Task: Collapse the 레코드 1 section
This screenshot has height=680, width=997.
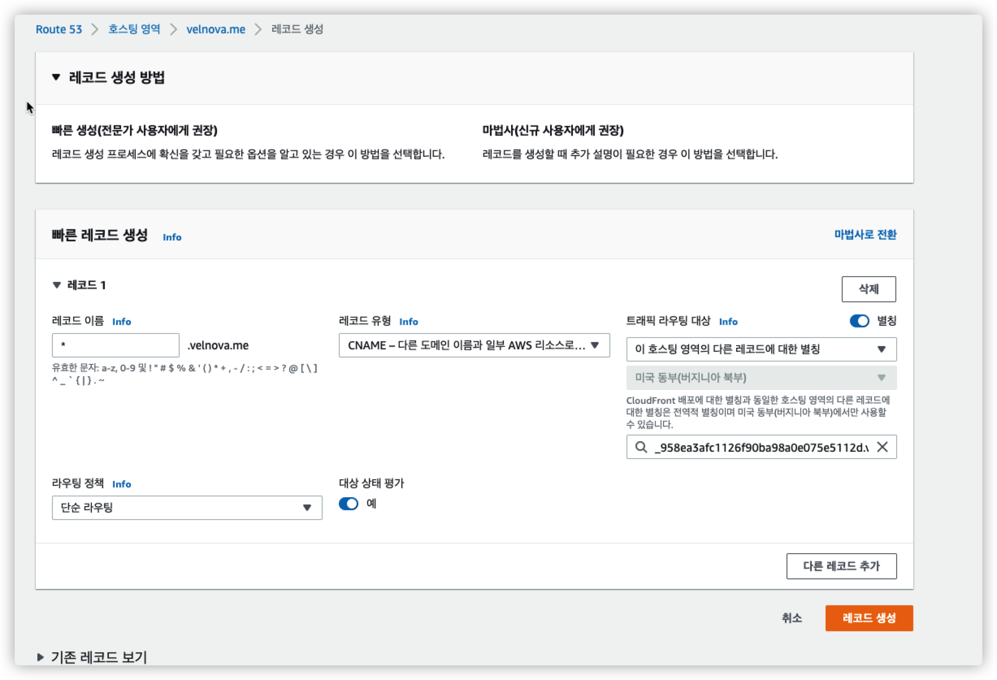Action: tap(56, 285)
